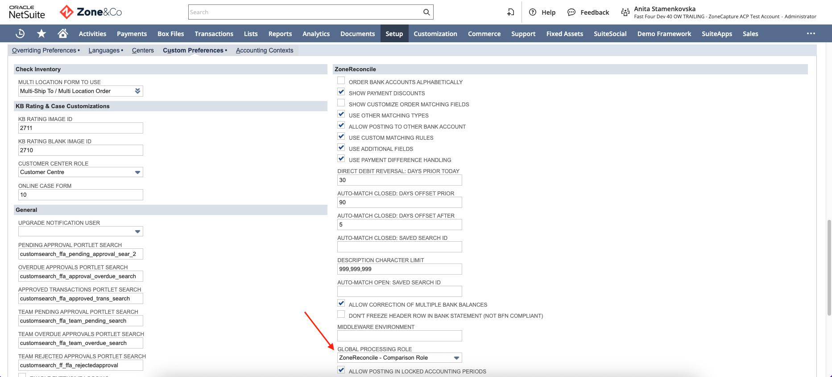Click the Middleware Environment field
The width and height of the screenshot is (832, 377).
pos(399,336)
